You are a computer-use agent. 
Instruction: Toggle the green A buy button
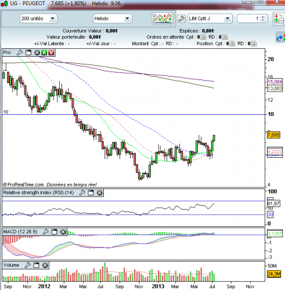click(x=44, y=53)
